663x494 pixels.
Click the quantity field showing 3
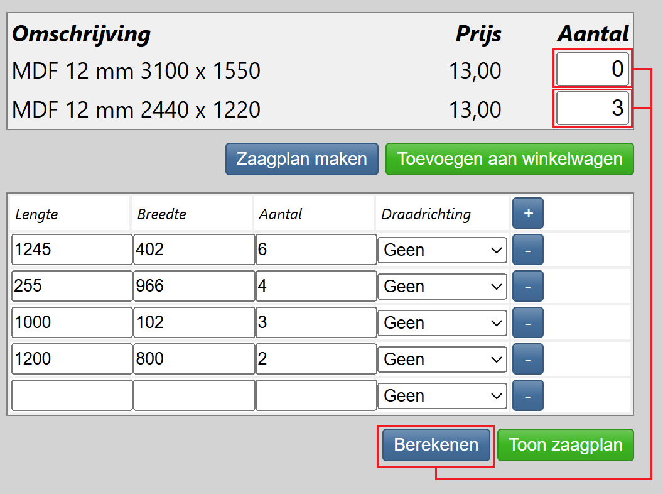pos(591,108)
